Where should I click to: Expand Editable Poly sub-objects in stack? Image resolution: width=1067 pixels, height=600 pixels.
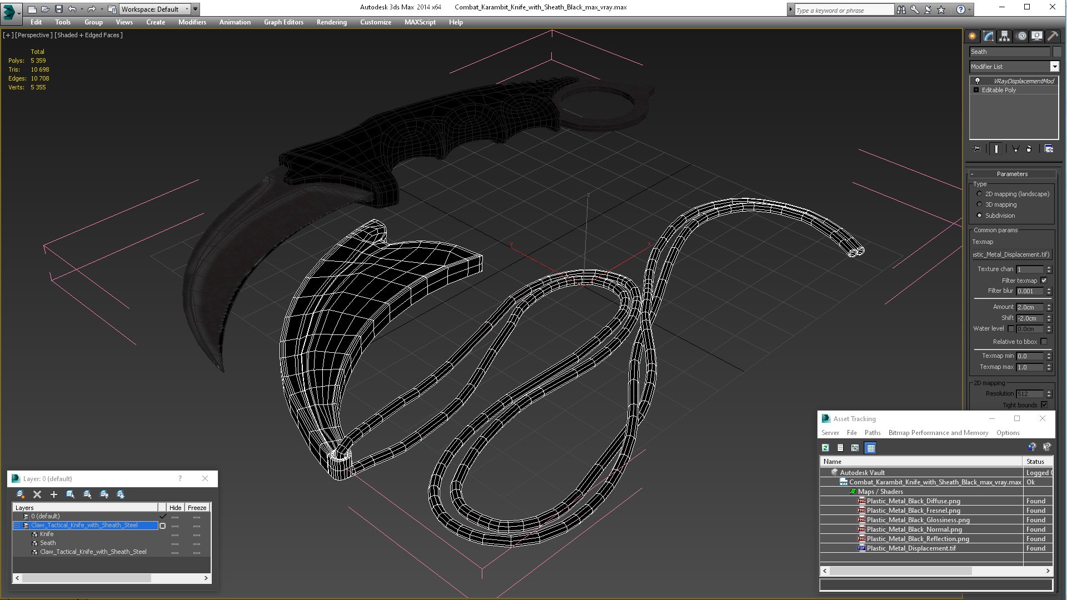[976, 90]
